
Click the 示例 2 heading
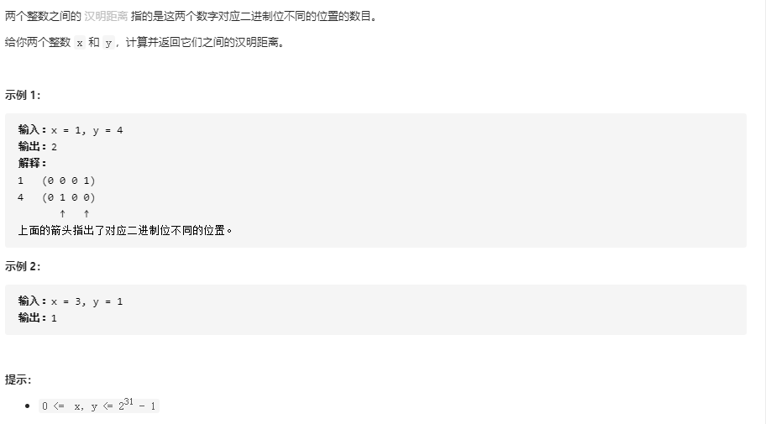23,266
